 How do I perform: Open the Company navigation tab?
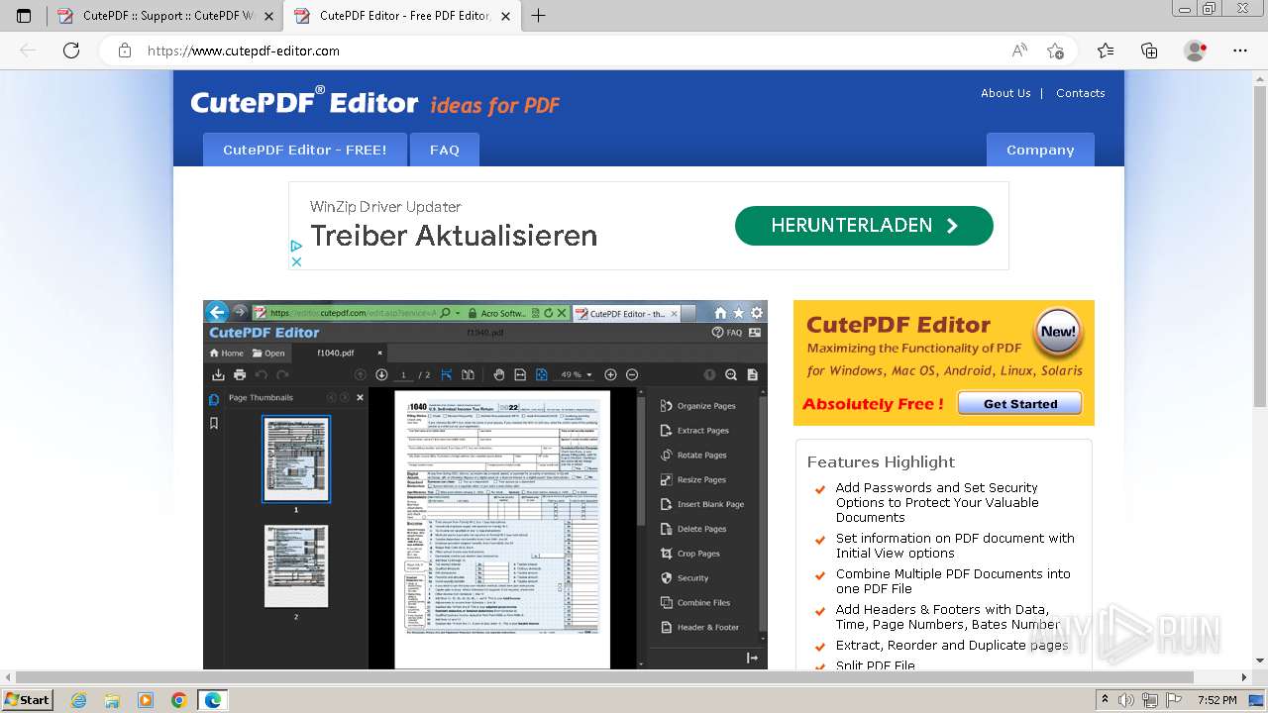pos(1040,150)
